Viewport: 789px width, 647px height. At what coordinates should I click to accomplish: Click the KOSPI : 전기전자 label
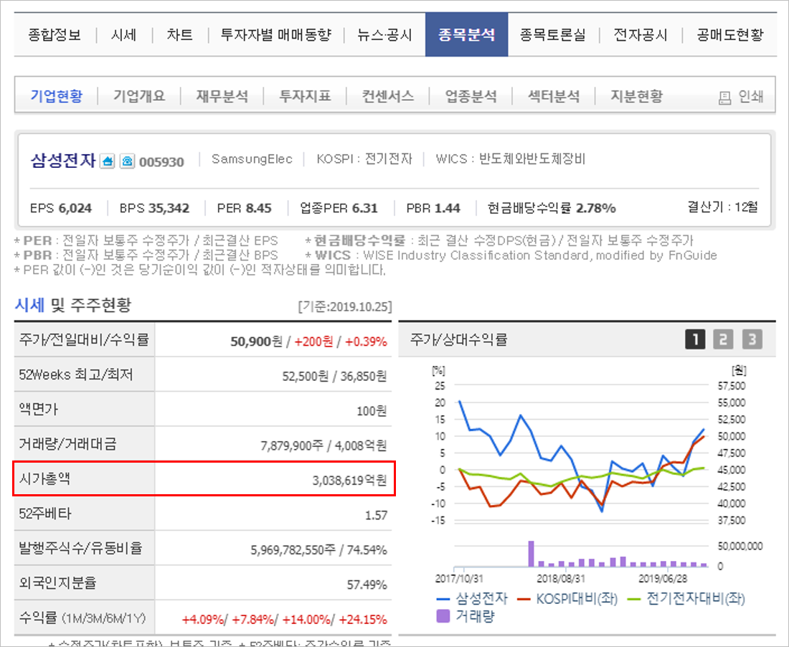pos(364,159)
